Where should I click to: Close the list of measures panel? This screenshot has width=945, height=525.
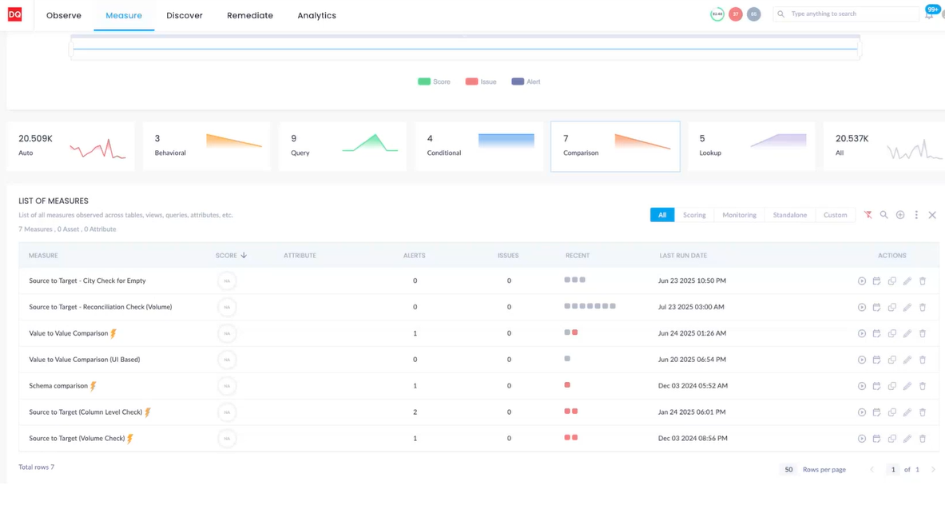932,215
